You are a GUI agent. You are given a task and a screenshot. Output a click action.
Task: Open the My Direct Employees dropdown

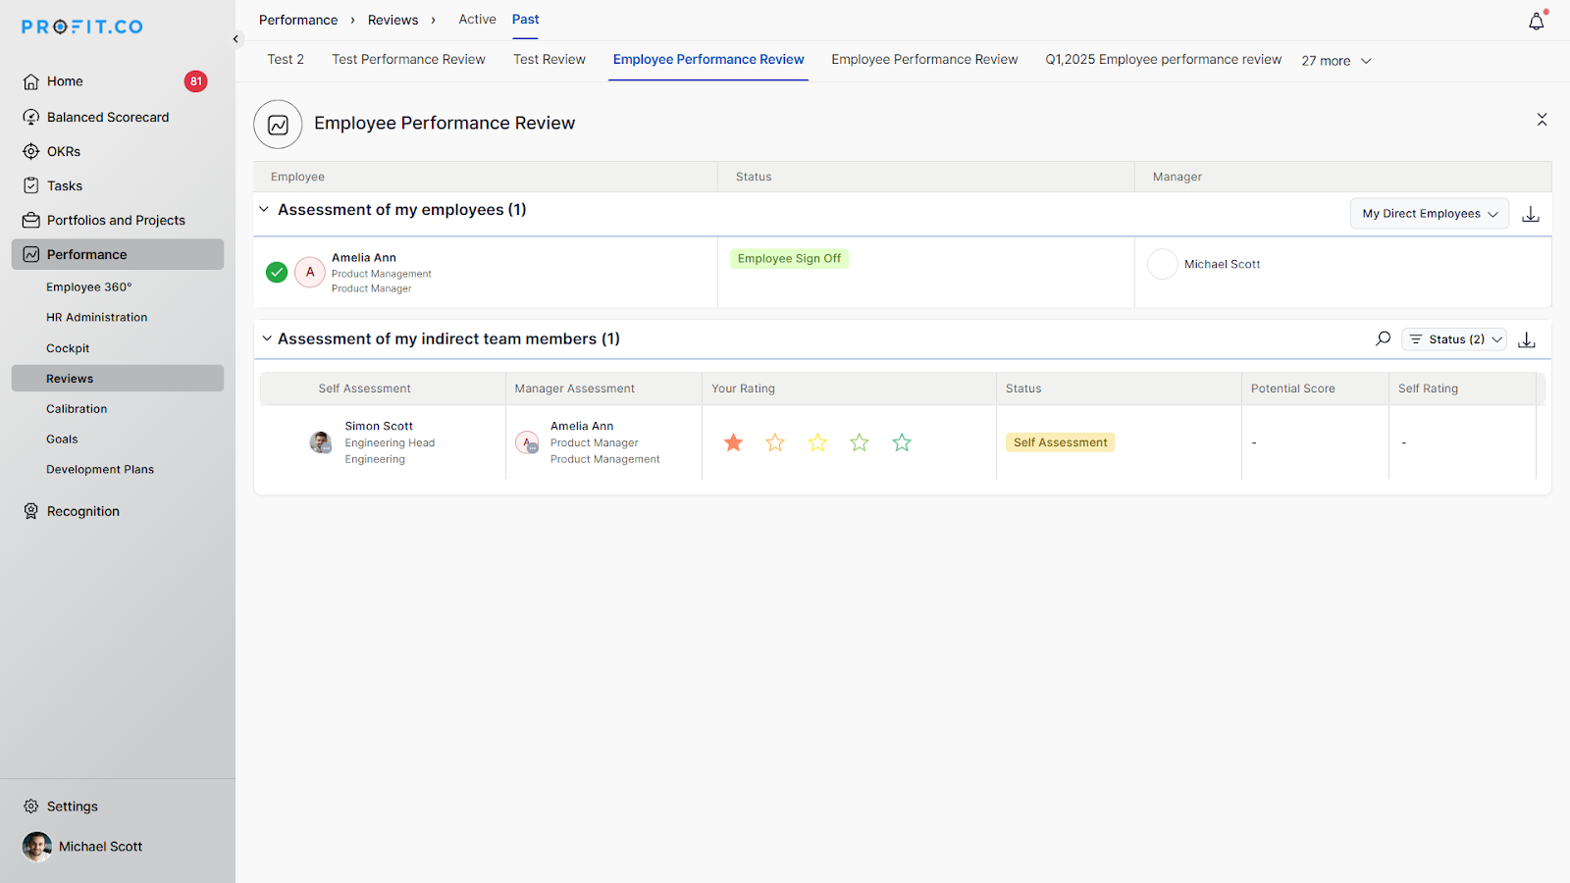click(1429, 214)
